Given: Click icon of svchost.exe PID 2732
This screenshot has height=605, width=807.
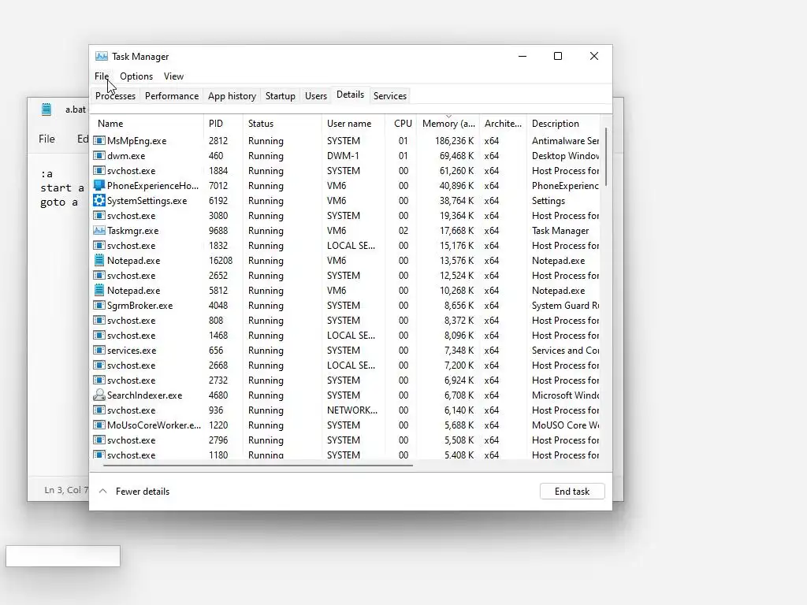Looking at the screenshot, I should tap(99, 380).
